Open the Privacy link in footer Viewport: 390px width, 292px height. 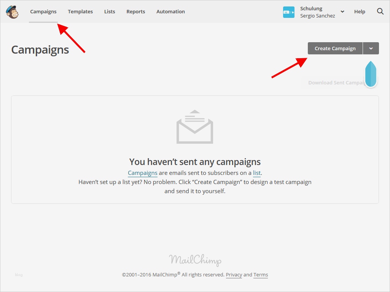pos(234,275)
